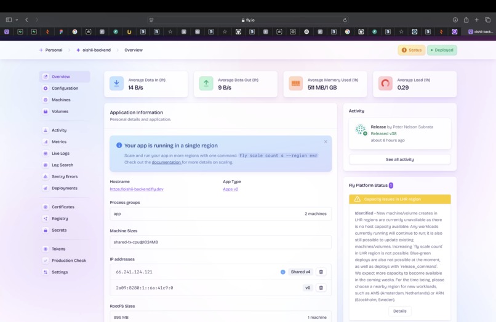Click See all activity button
The image size is (496, 322).
(400, 160)
